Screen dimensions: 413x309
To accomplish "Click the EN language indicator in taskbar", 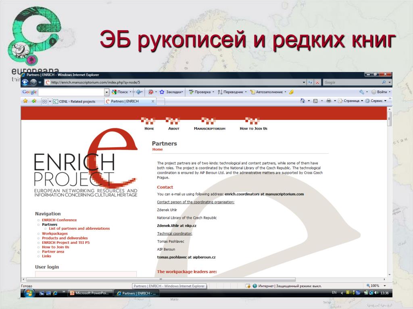I will [x=334, y=293].
